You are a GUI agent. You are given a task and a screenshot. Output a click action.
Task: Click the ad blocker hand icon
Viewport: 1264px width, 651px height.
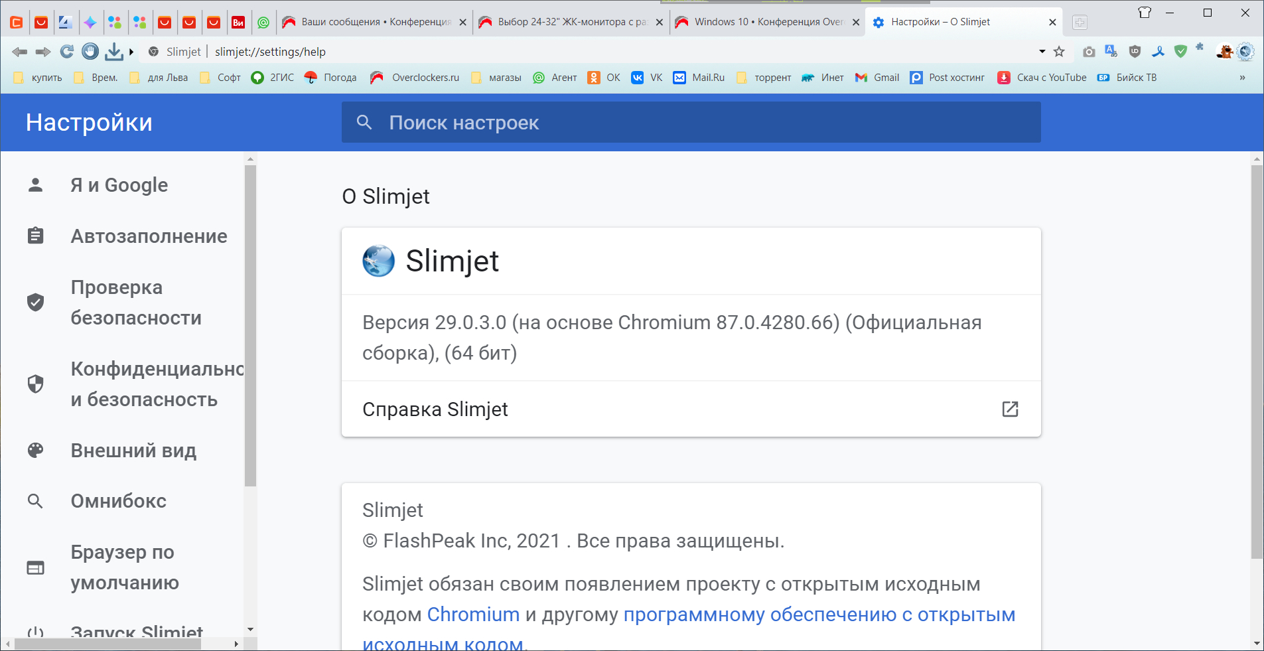point(90,52)
